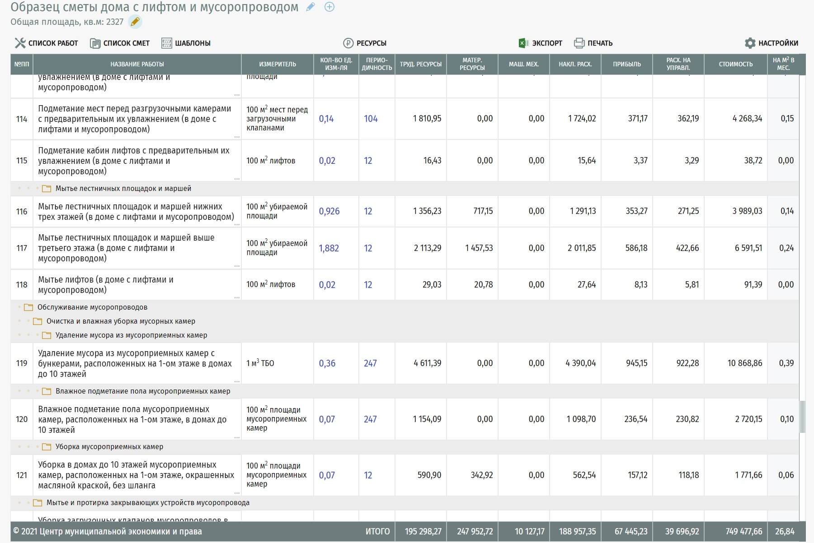Open Ресурсы section

[x=371, y=43]
